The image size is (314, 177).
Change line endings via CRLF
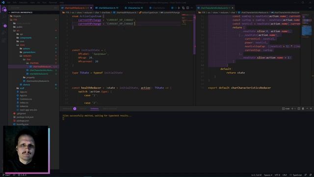pyautogui.click(x=285, y=175)
